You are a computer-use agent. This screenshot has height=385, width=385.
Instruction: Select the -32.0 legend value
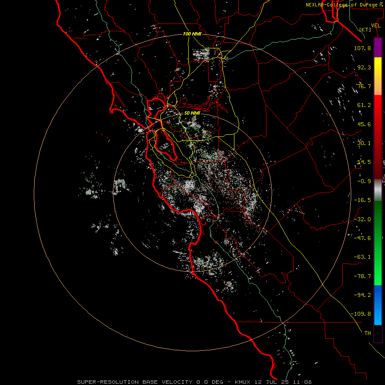coord(362,219)
